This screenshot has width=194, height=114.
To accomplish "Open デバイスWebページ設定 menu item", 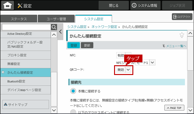I will (x=26, y=90).
